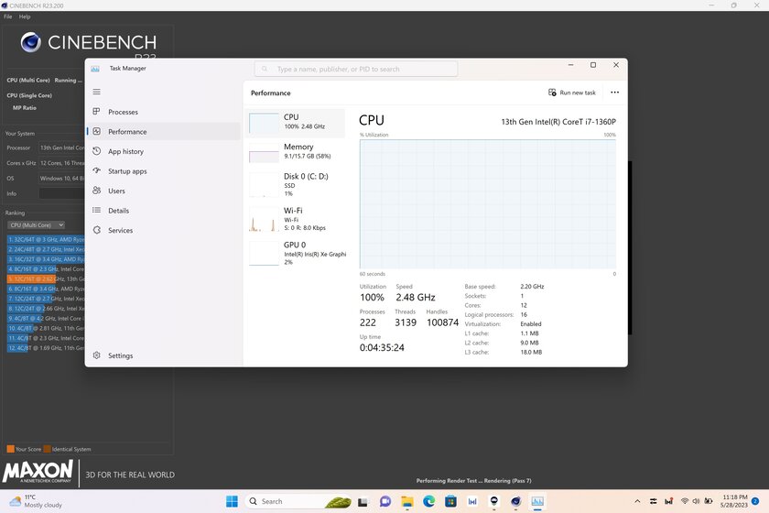Show hidden system tray icons
Viewport: 769px width, 513px height.
[637, 501]
